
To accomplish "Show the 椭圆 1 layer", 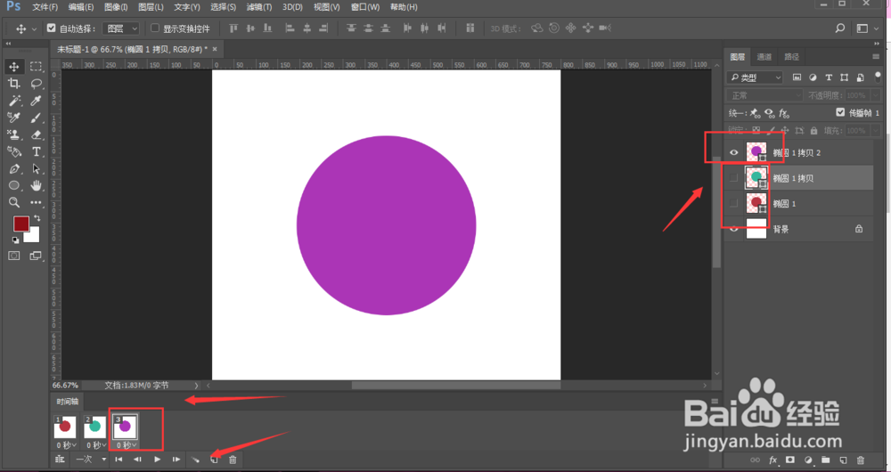I will (734, 203).
